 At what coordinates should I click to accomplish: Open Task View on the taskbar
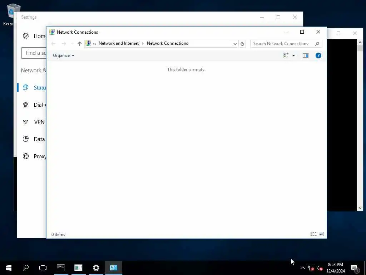(43, 268)
